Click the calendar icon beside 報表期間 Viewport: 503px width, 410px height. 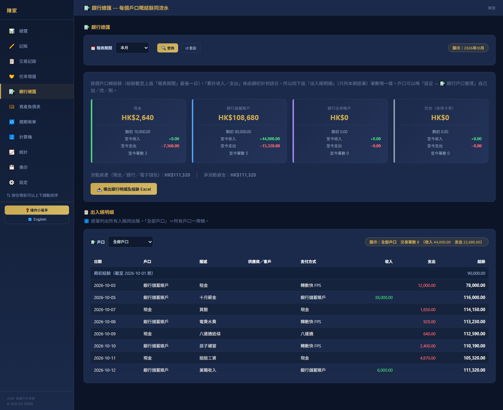click(x=93, y=48)
